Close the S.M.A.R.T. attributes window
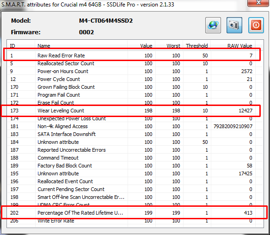270x235 pixels. (x=258, y=3)
